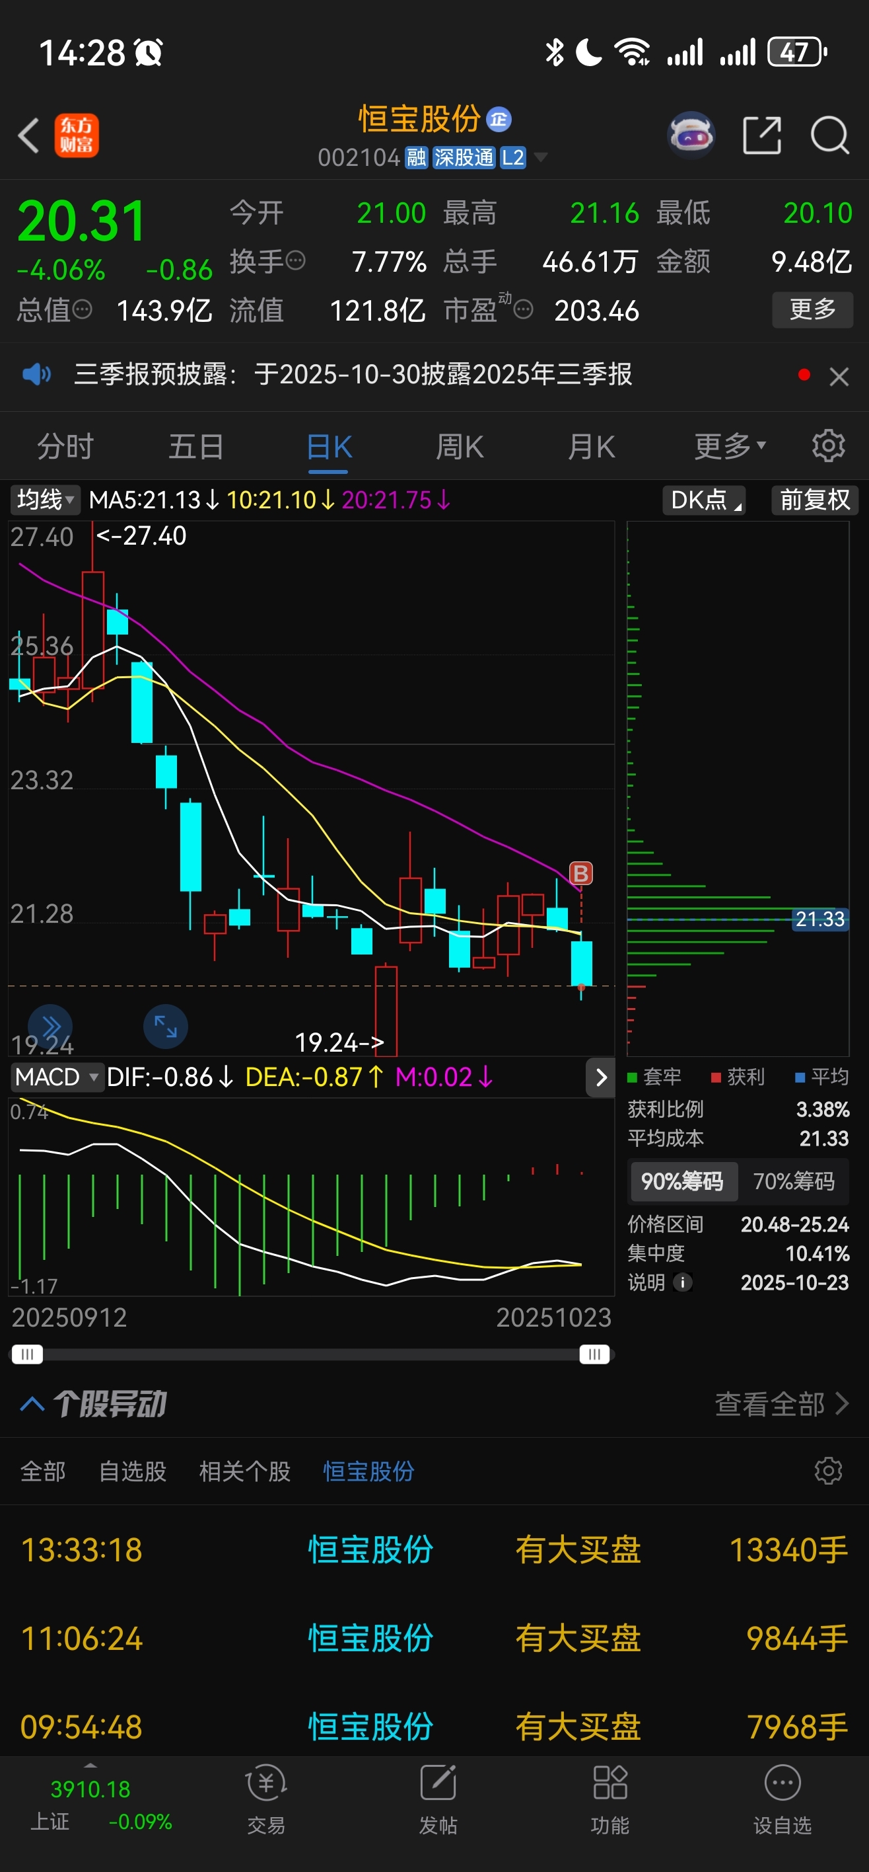The height and width of the screenshot is (1872, 869).
Task: Tap the Bluetooth status icon
Action: 555,52
